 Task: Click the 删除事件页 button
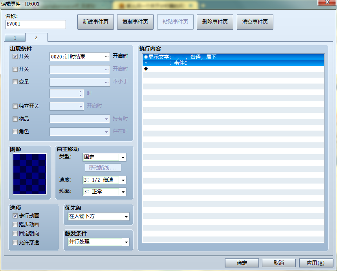[x=215, y=22]
